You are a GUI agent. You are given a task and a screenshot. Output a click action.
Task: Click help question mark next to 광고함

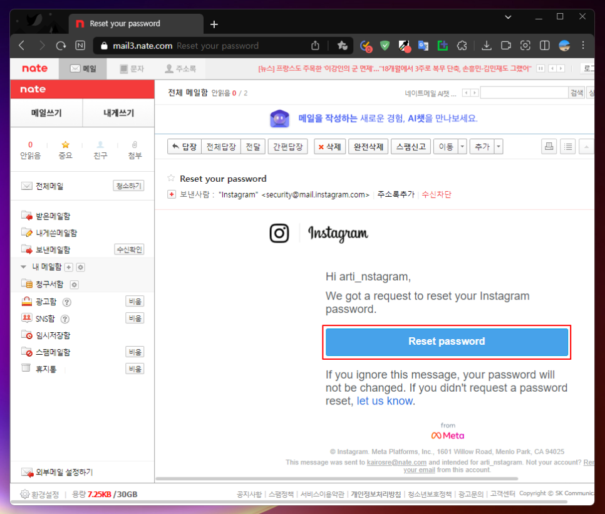coord(67,302)
